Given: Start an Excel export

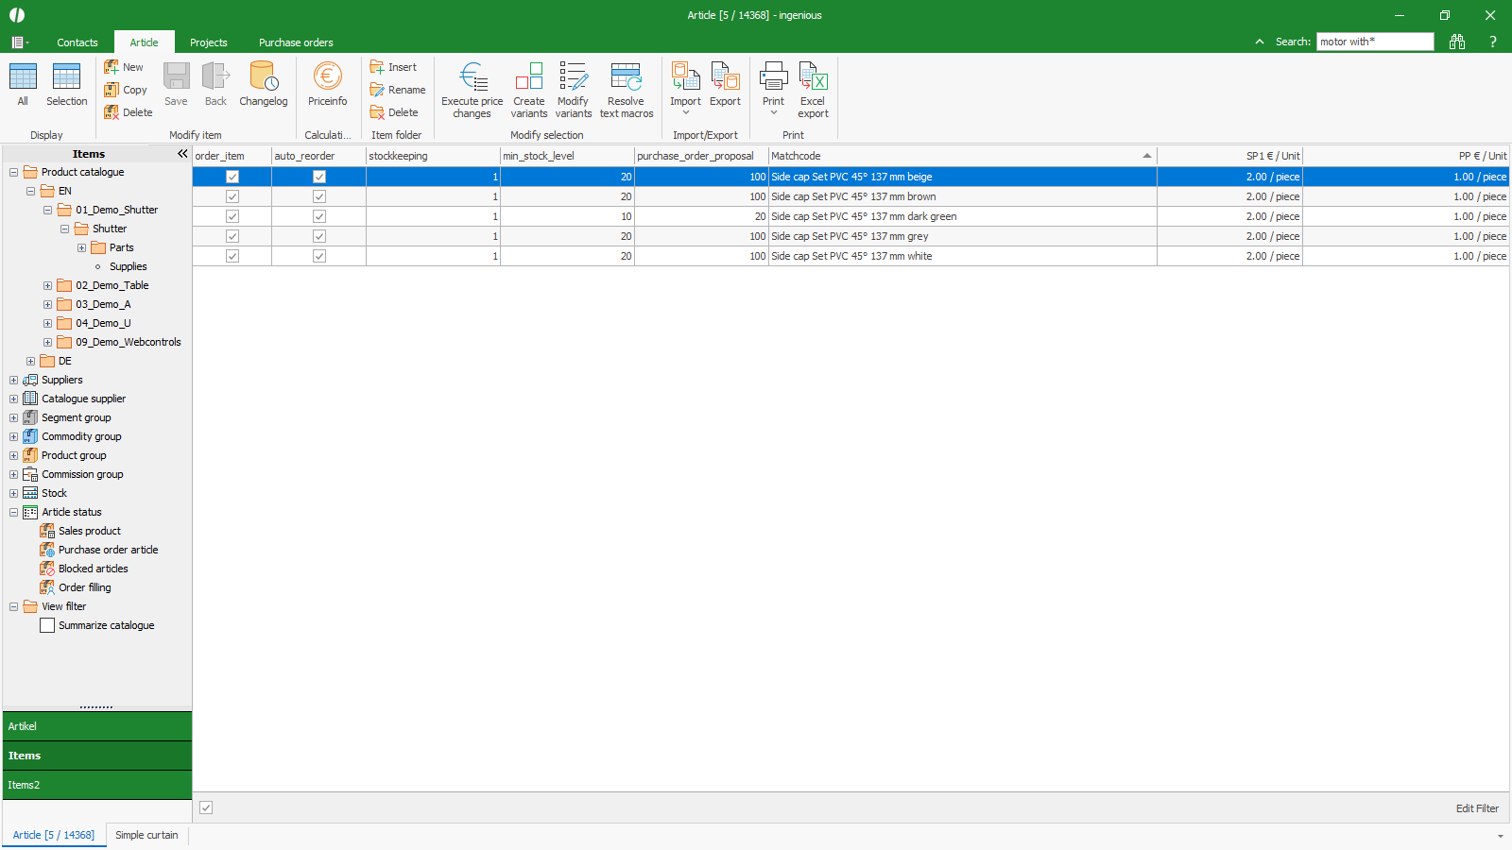Looking at the screenshot, I should [812, 89].
